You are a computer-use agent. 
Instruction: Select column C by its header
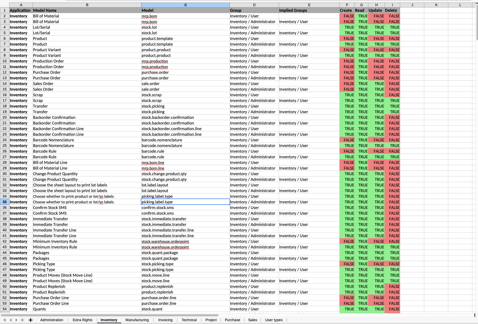tap(185, 5)
